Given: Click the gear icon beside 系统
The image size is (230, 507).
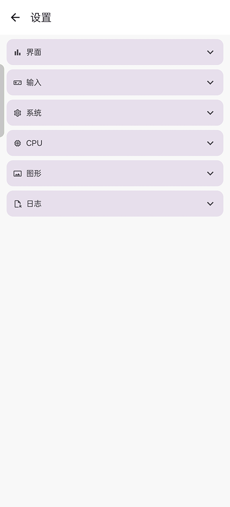Looking at the screenshot, I should [x=17, y=113].
